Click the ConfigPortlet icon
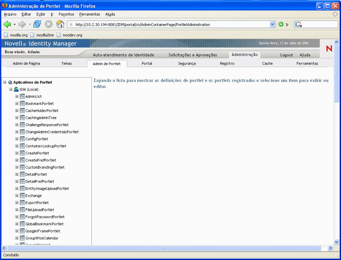 (22, 139)
